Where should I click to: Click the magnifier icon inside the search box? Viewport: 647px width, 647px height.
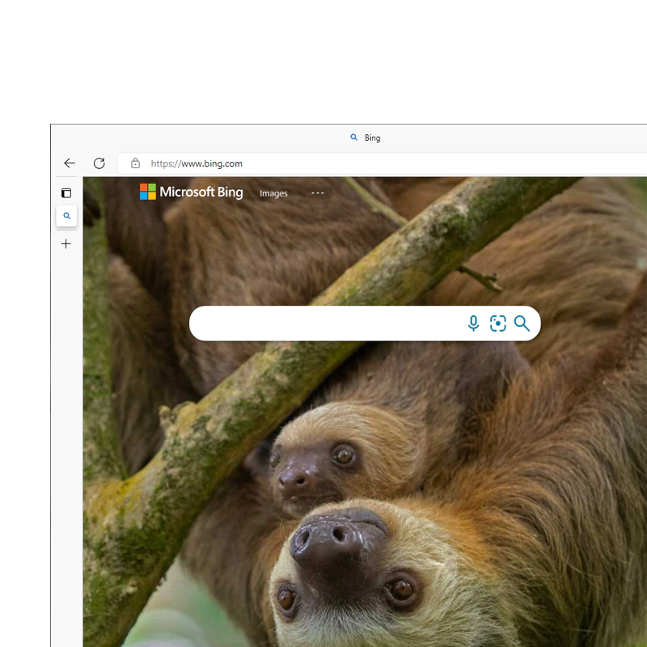(522, 323)
